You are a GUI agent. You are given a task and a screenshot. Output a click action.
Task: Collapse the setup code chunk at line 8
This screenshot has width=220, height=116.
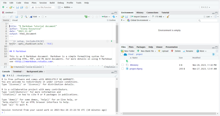point(8,41)
